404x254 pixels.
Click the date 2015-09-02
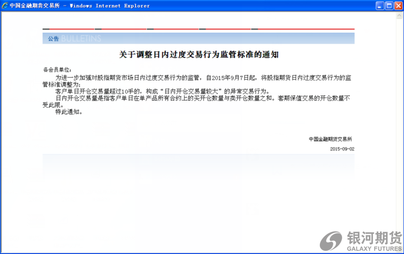342,149
